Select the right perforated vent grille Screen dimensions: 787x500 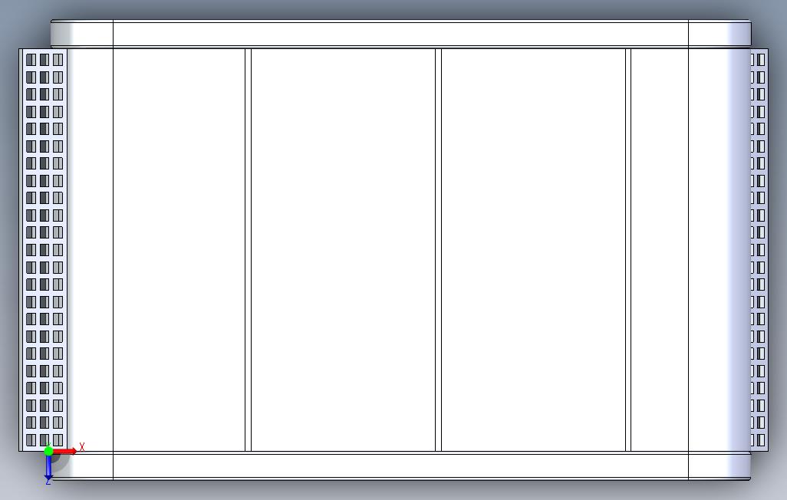pyautogui.click(x=759, y=249)
